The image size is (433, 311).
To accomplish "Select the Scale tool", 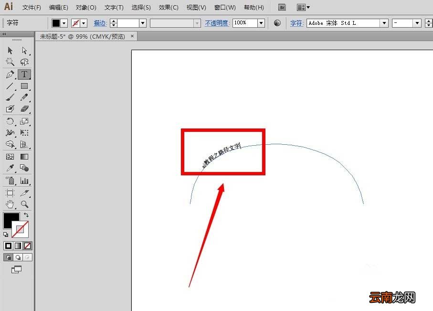I will (x=24, y=121).
